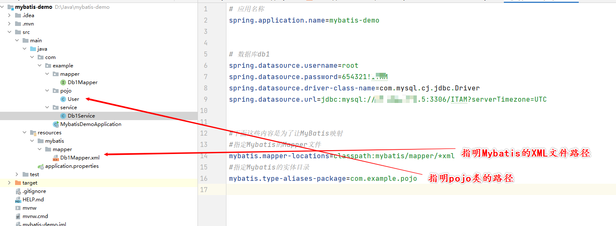Click the HELP.md markdown icon

pyautogui.click(x=18, y=200)
